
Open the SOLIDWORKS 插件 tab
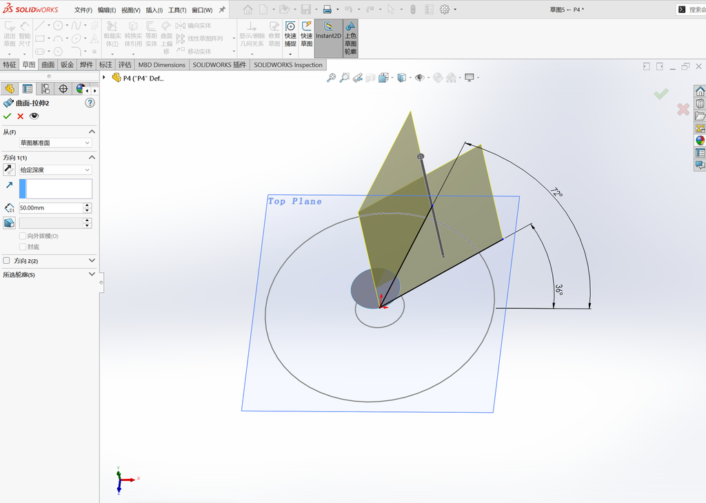coord(219,65)
